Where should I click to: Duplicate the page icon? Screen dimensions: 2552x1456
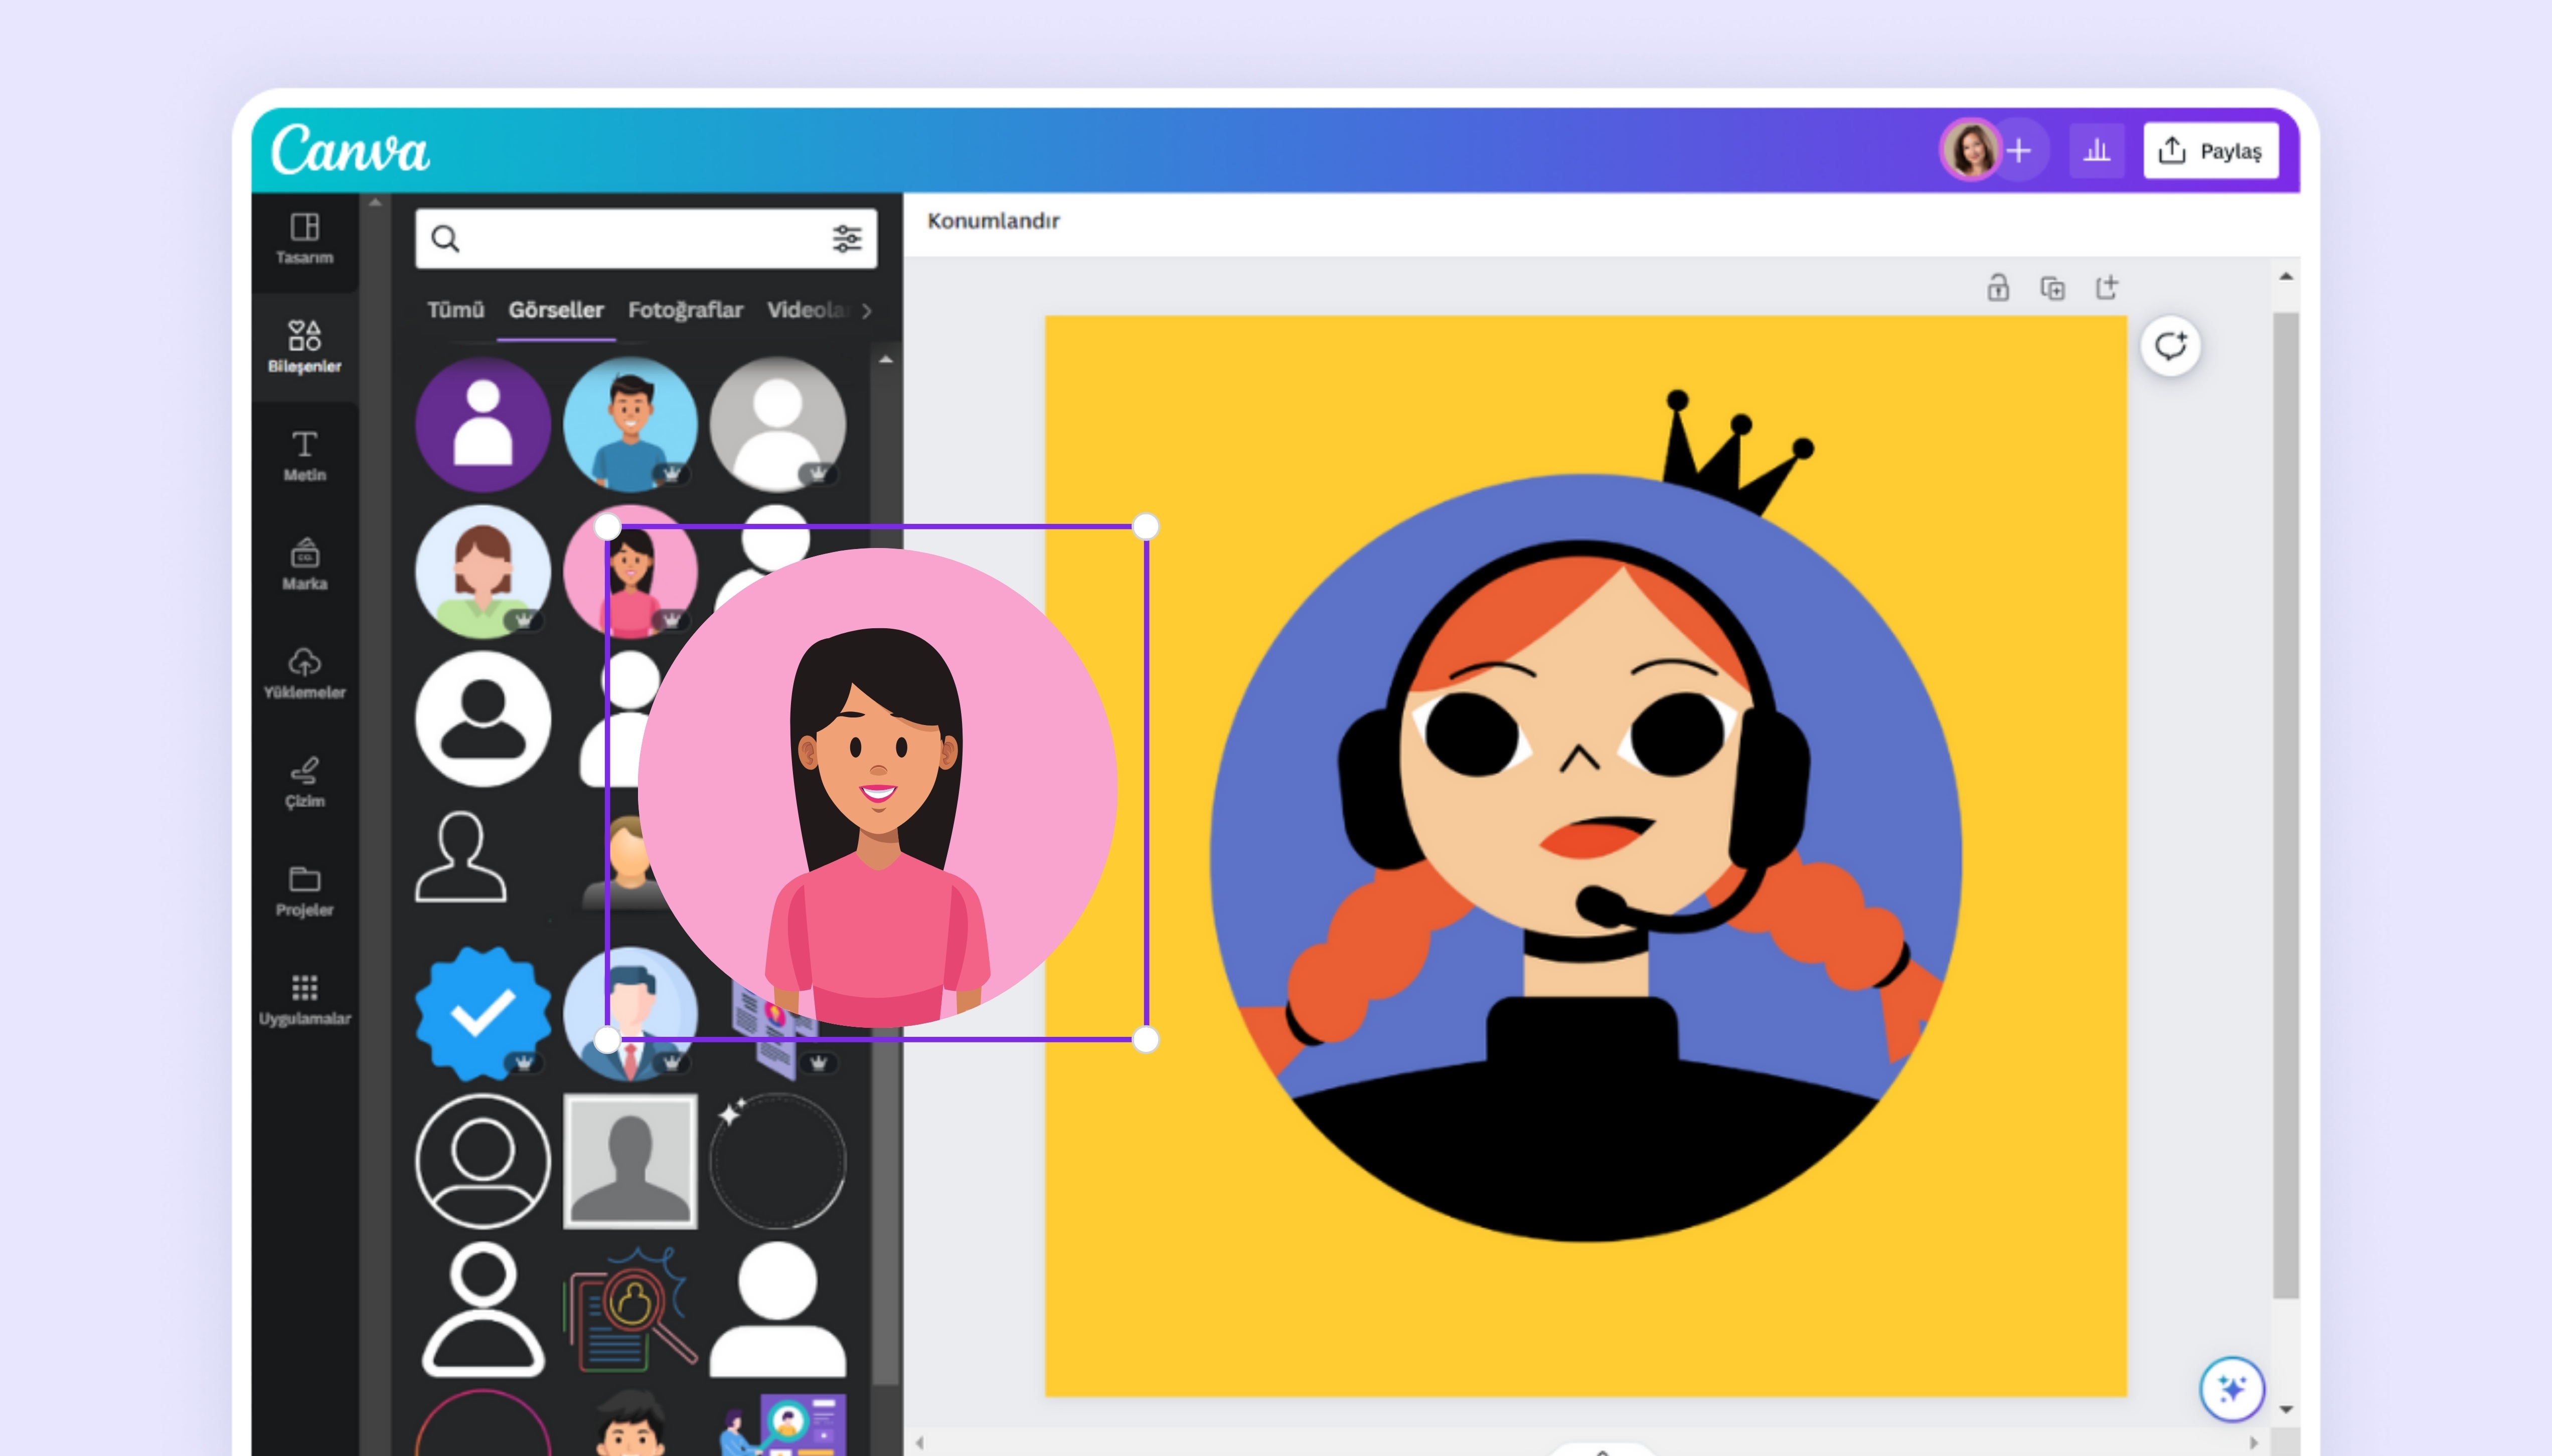pos(2052,288)
